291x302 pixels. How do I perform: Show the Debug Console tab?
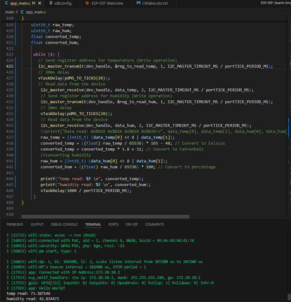tap(64, 225)
